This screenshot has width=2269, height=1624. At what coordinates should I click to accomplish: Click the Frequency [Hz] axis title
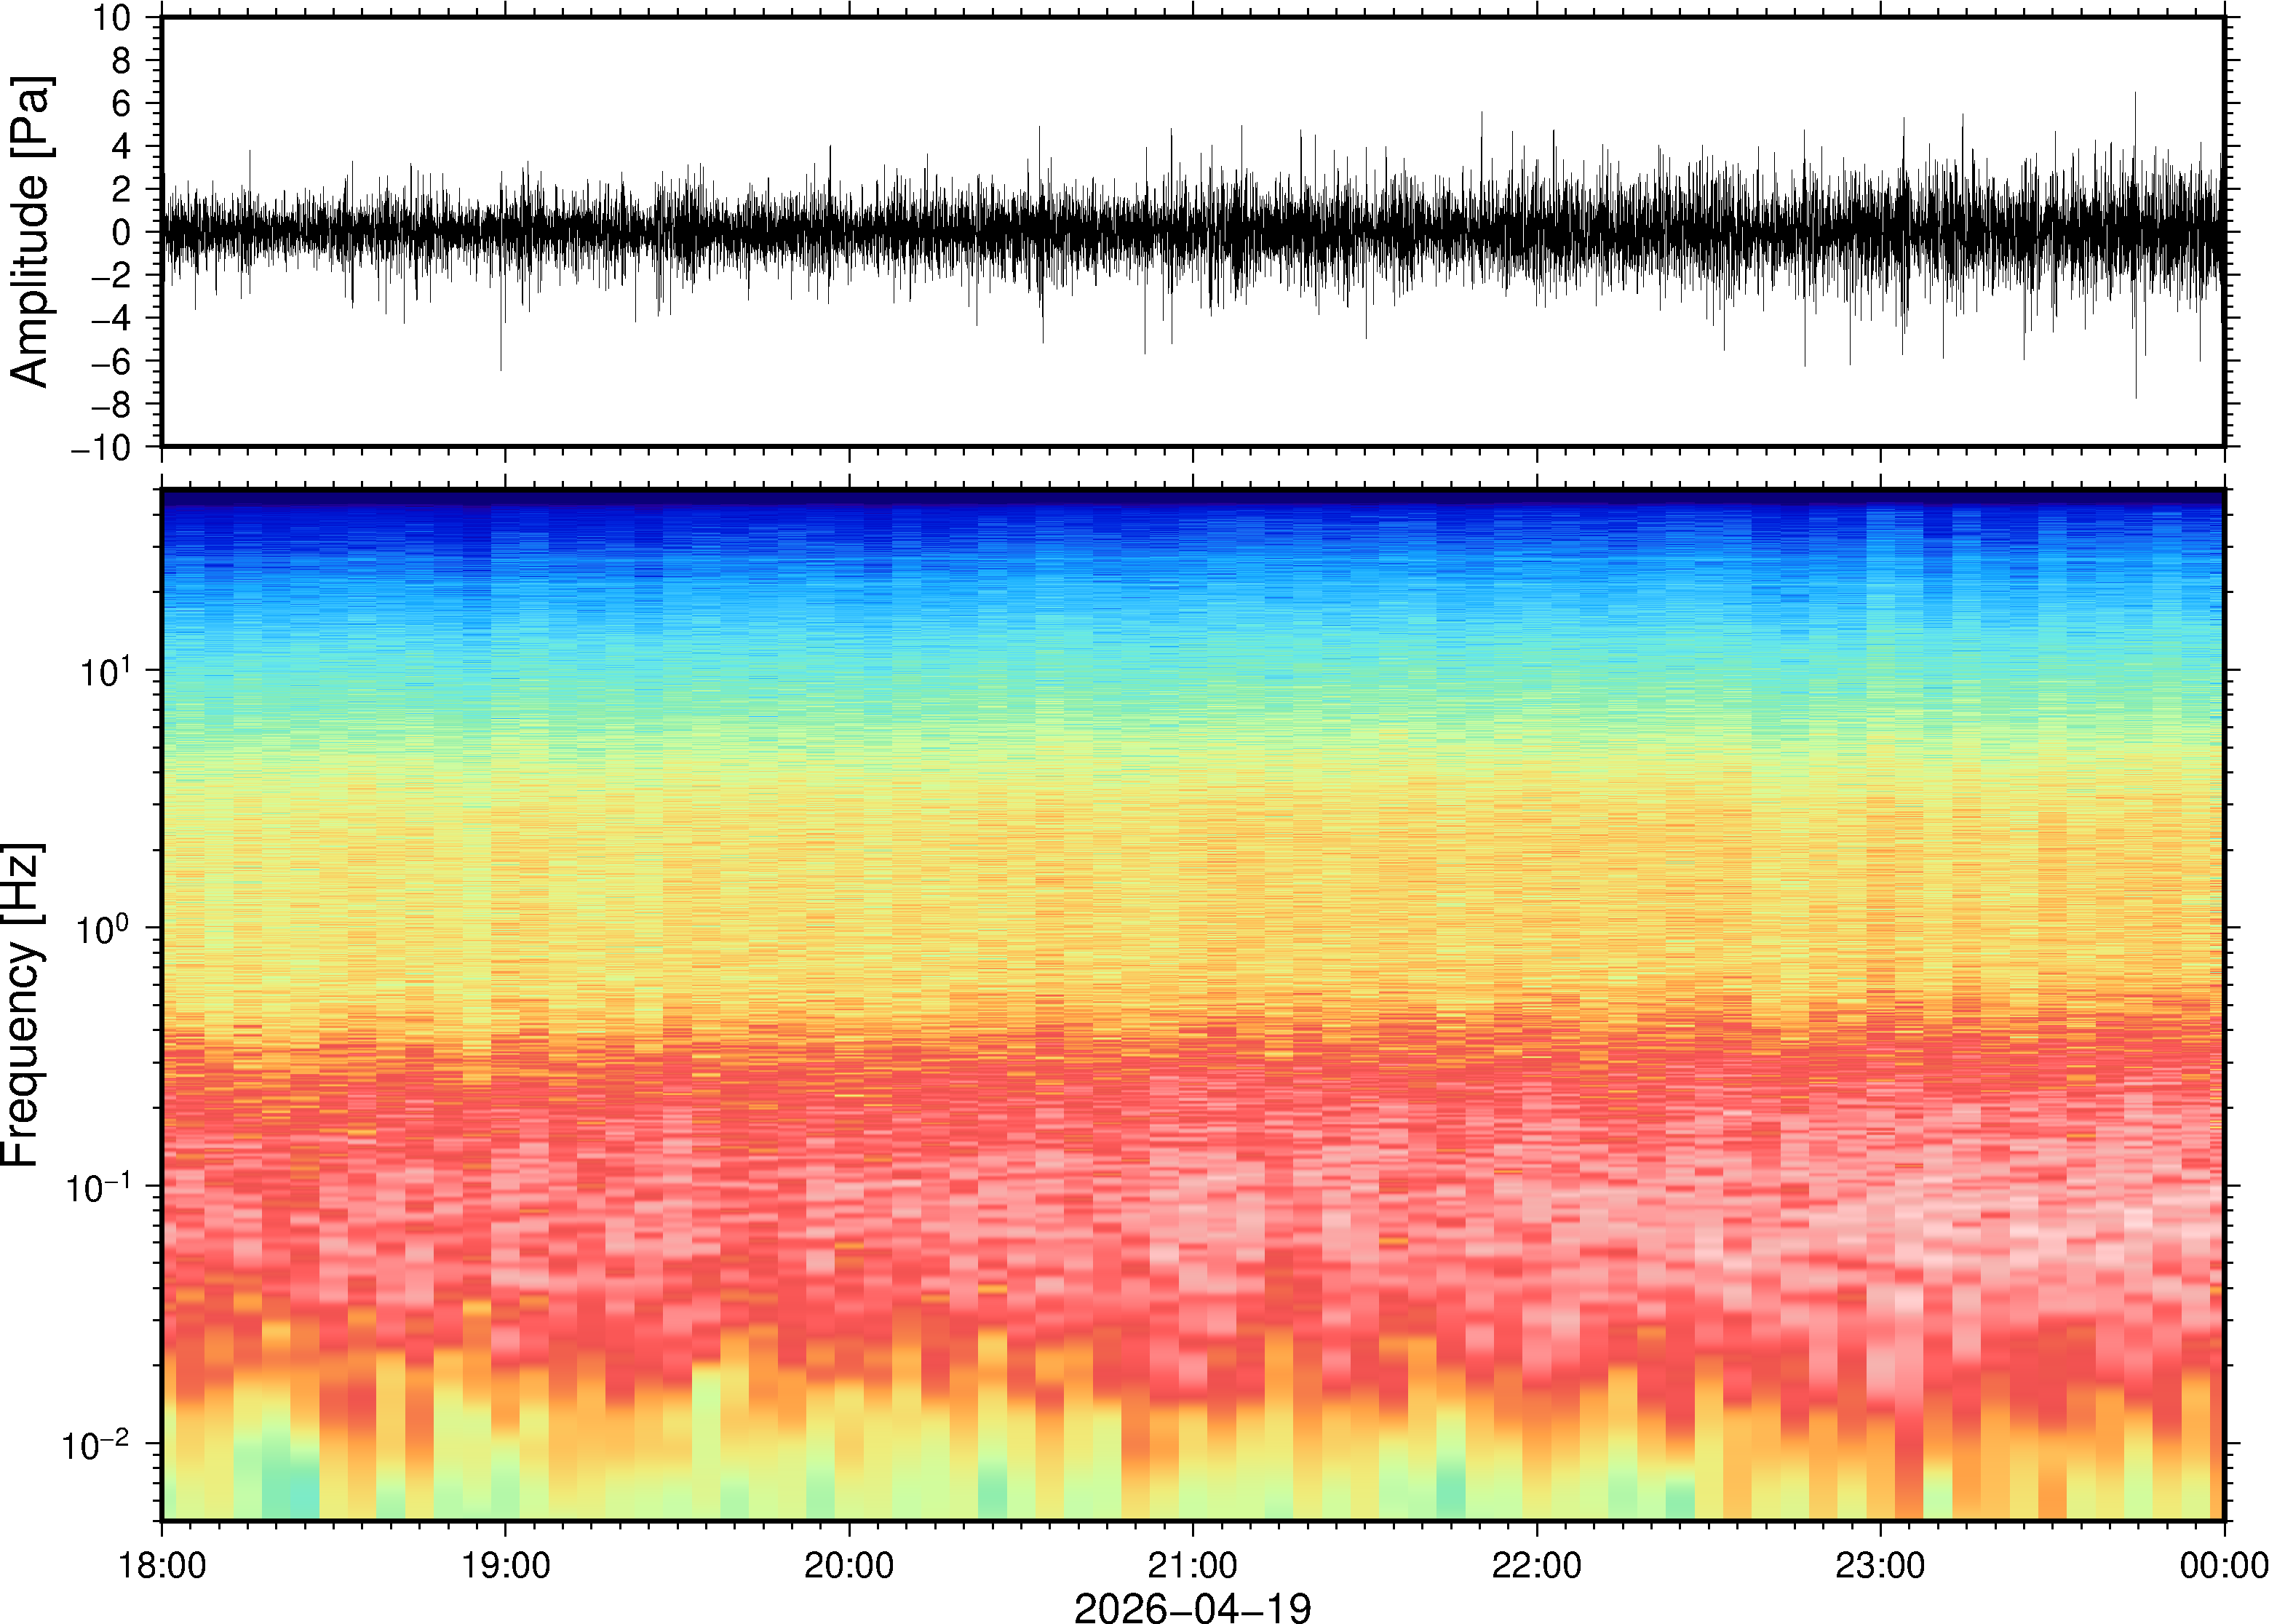[22, 1005]
